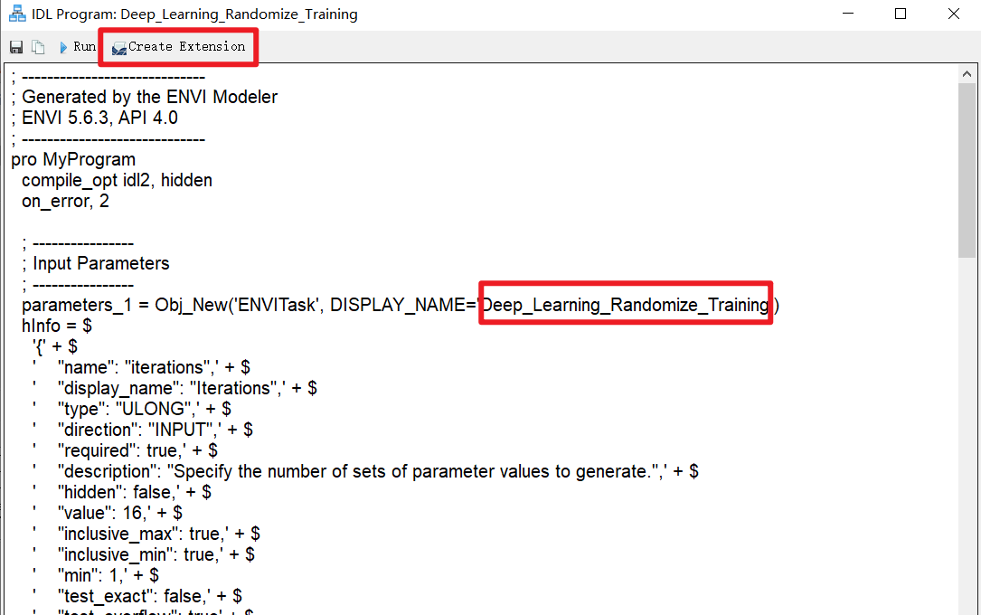Click the '"required": true' line
Screen dimensions: 981x615
[125, 450]
